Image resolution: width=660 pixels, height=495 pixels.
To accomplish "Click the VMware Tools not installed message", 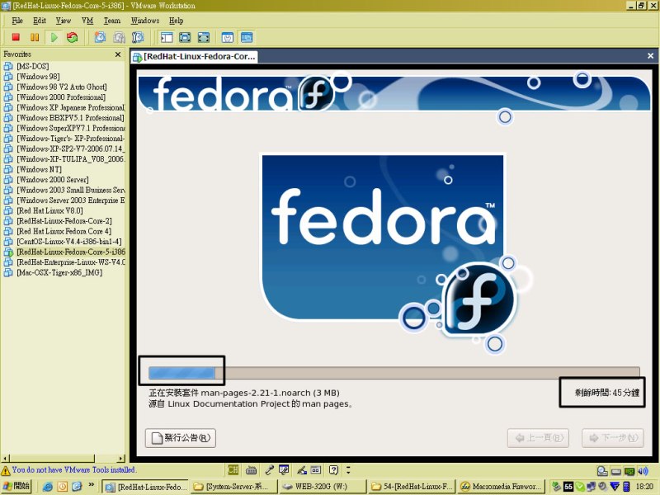I will (73, 469).
